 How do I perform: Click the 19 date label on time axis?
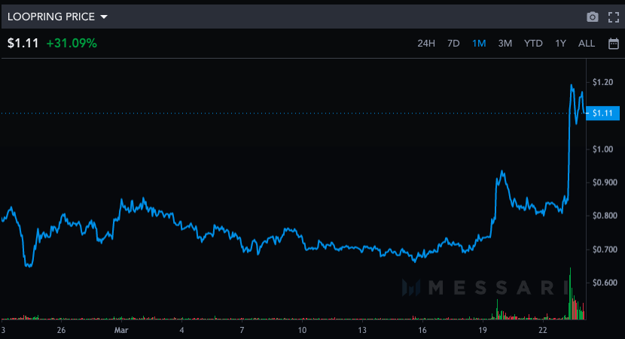(482, 330)
